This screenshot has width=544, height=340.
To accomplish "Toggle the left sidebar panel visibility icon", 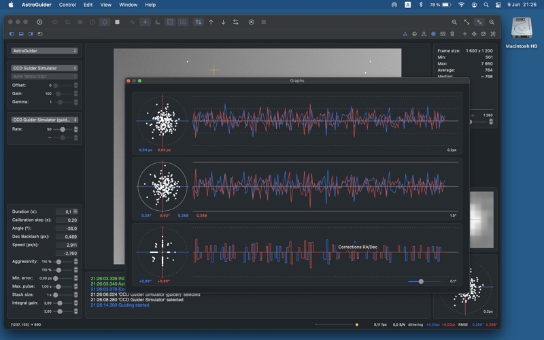I will point(12,33).
